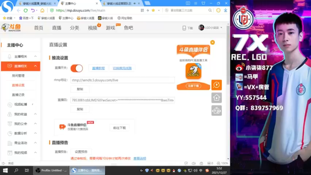
Task: Open 视频 in Douyu navigation
Action: pyautogui.click(x=93, y=28)
